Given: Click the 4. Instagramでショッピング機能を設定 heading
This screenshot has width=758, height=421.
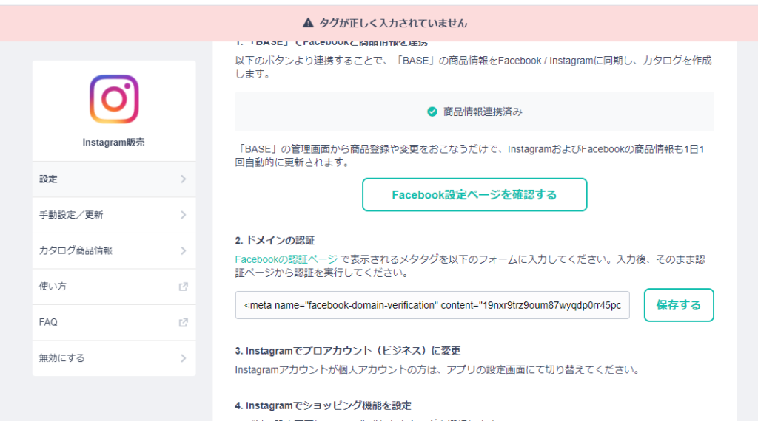Looking at the screenshot, I should [x=323, y=405].
